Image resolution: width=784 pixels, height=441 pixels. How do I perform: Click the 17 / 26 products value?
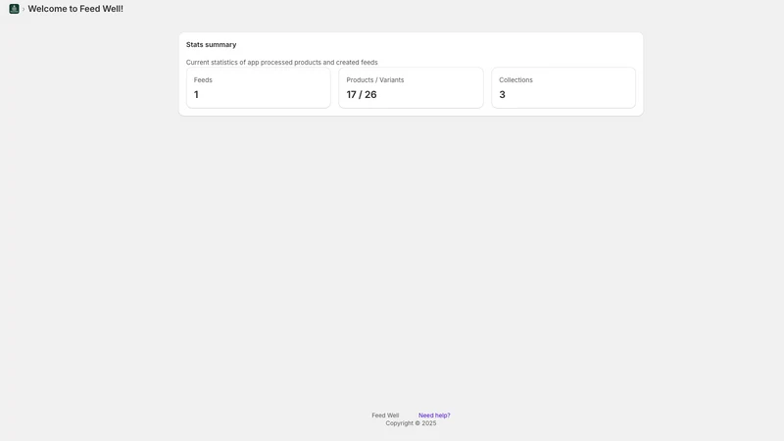[362, 94]
